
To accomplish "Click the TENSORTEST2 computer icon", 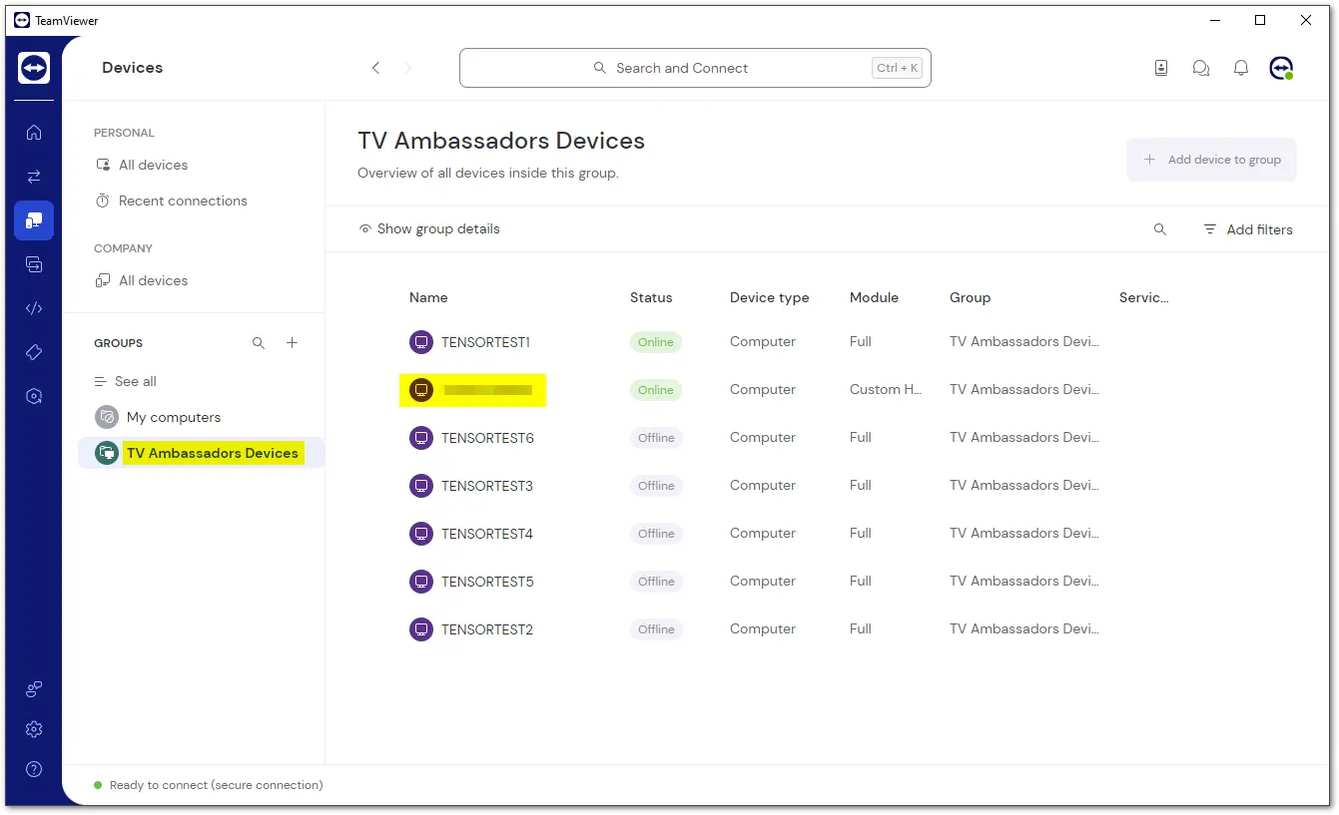I will coord(421,629).
